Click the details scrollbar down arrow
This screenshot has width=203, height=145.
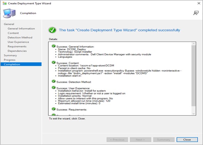194,114
